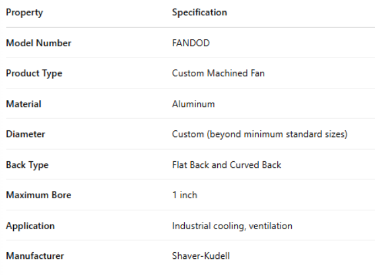Screen dimensions: 375x276
Task: Click the 1 inch bore value
Action: pos(185,195)
